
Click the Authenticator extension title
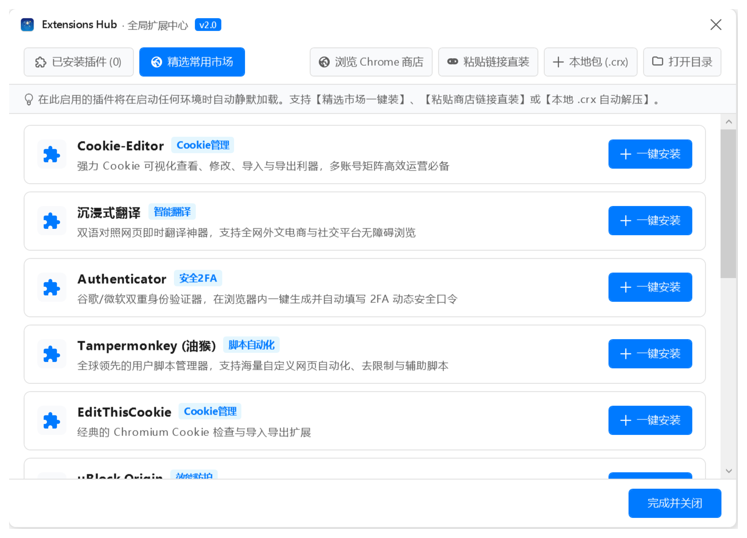(x=122, y=279)
